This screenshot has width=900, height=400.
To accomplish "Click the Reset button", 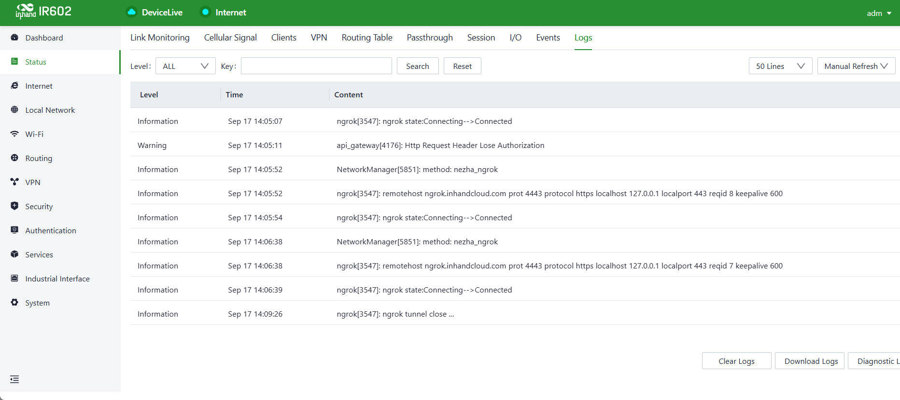I will (x=463, y=66).
